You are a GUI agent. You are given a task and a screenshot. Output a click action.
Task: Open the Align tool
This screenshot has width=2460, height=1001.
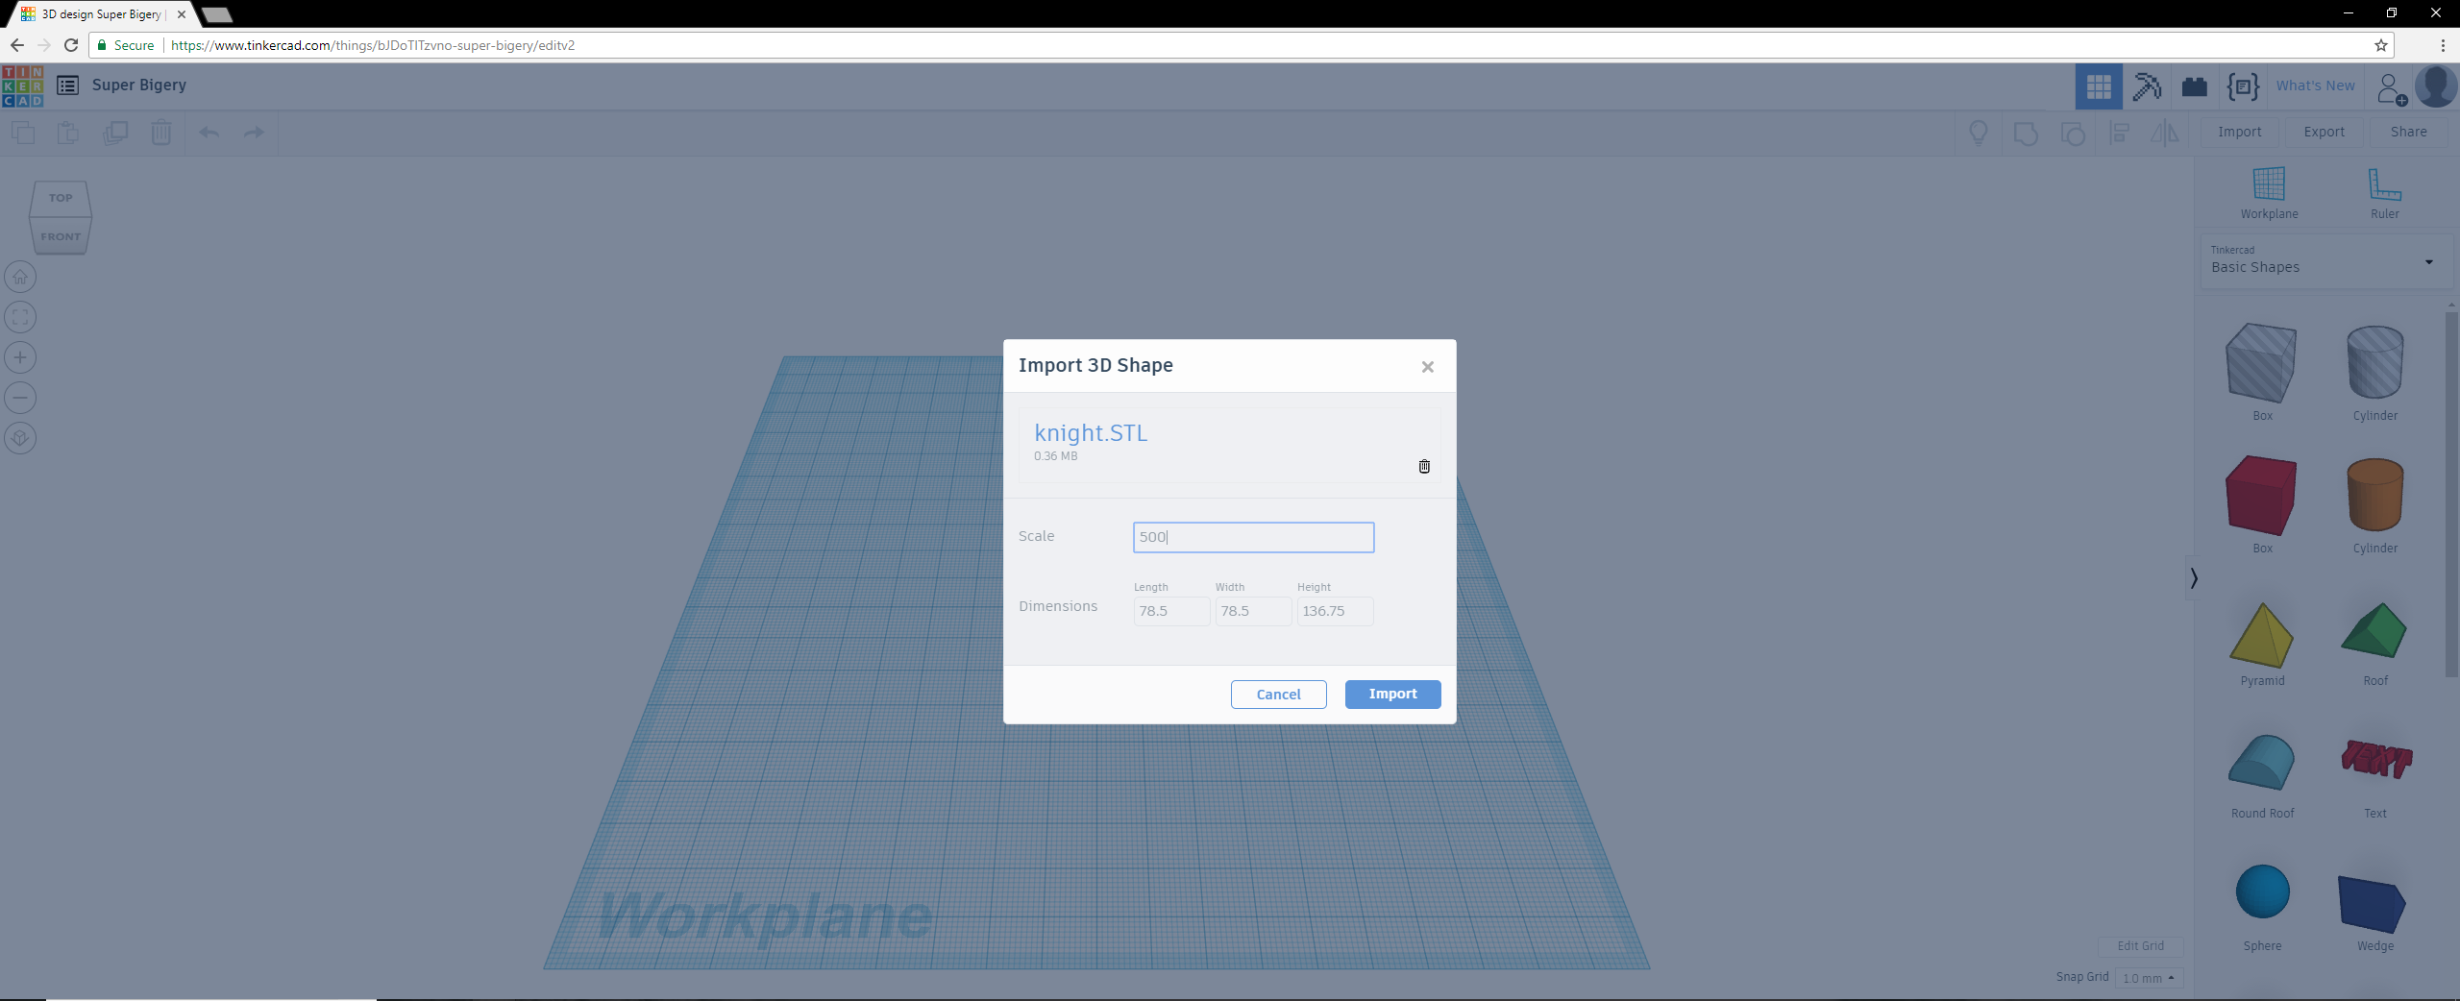(x=2119, y=133)
